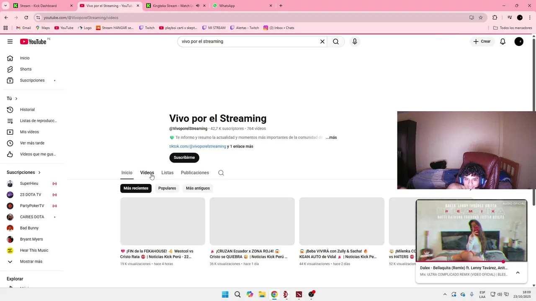This screenshot has height=301, width=536.
Task: Select the Listas channel tab
Action: (167, 173)
